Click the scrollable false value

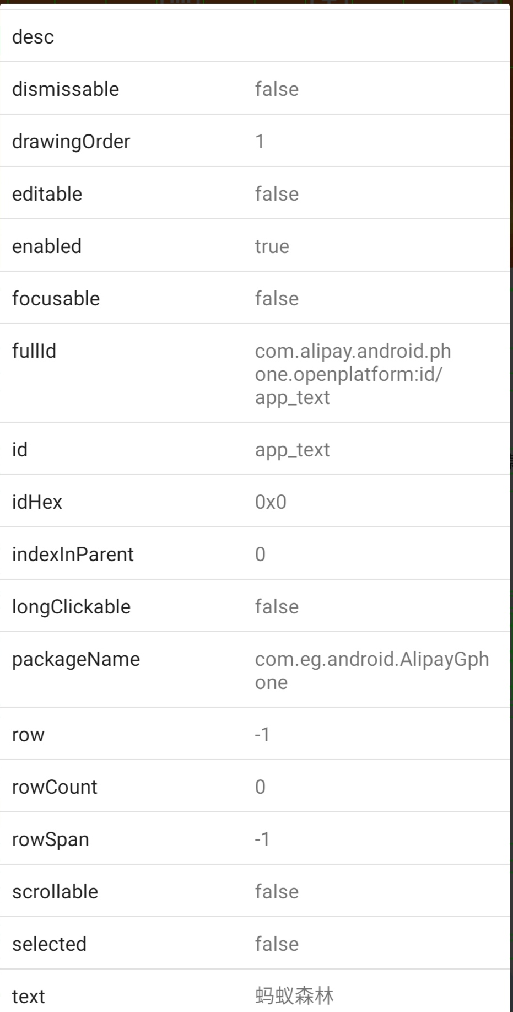[x=277, y=892]
